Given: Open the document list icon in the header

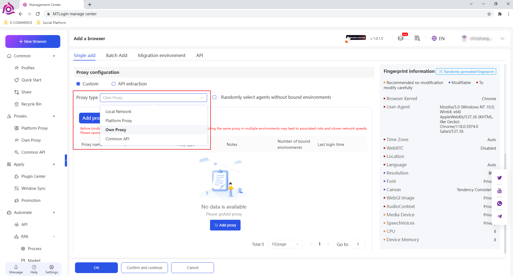Looking at the screenshot, I should pyautogui.click(x=417, y=38).
